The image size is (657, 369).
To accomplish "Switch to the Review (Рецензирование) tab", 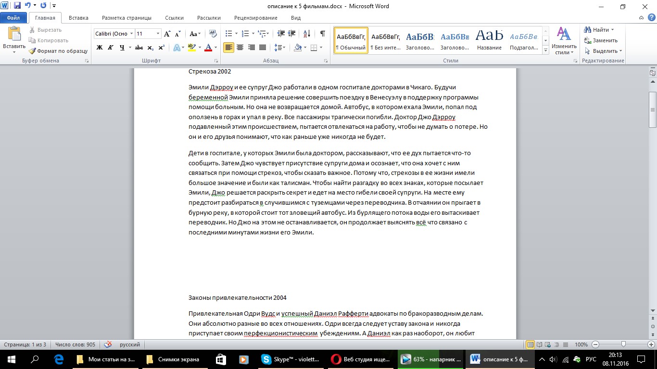I will (x=255, y=18).
